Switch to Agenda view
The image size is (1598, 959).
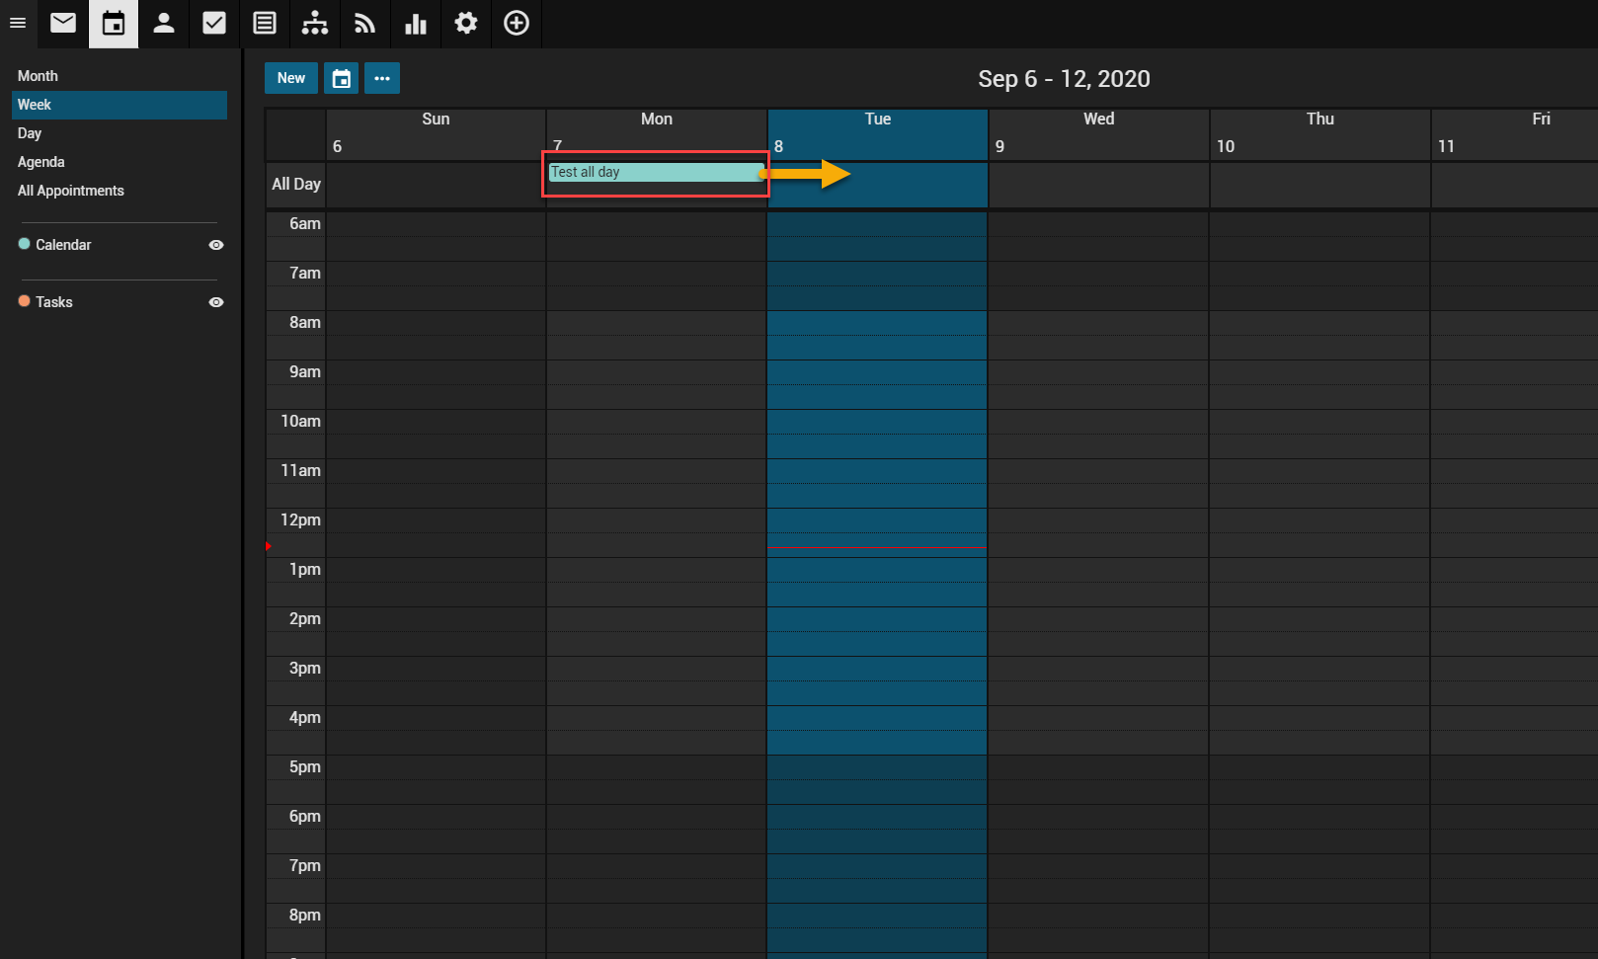[41, 162]
